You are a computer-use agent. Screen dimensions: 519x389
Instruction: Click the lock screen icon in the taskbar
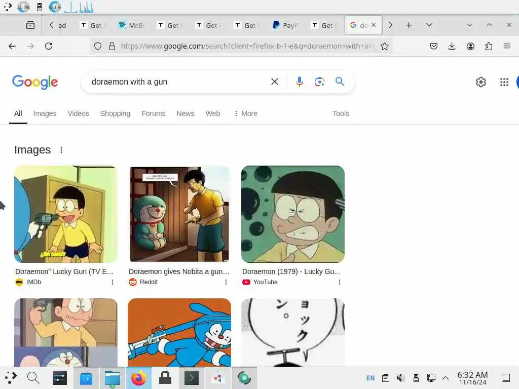click(x=165, y=378)
